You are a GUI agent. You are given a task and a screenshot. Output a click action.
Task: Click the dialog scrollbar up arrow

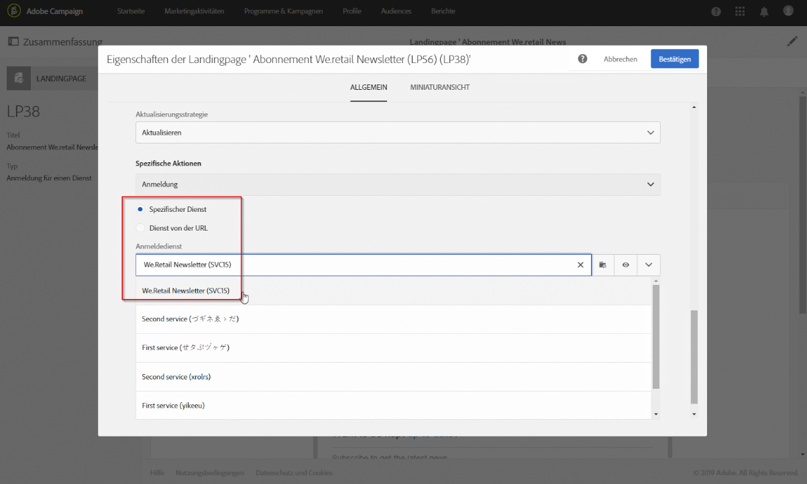click(x=694, y=107)
